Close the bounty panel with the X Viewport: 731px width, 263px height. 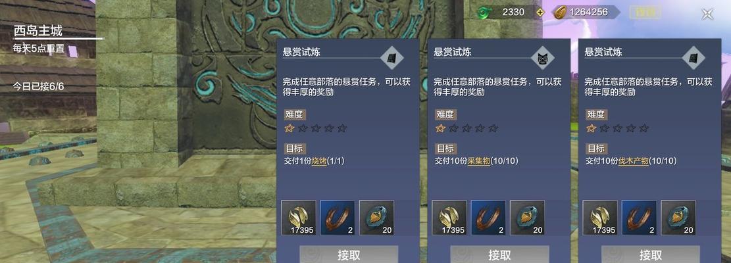[x=707, y=14]
